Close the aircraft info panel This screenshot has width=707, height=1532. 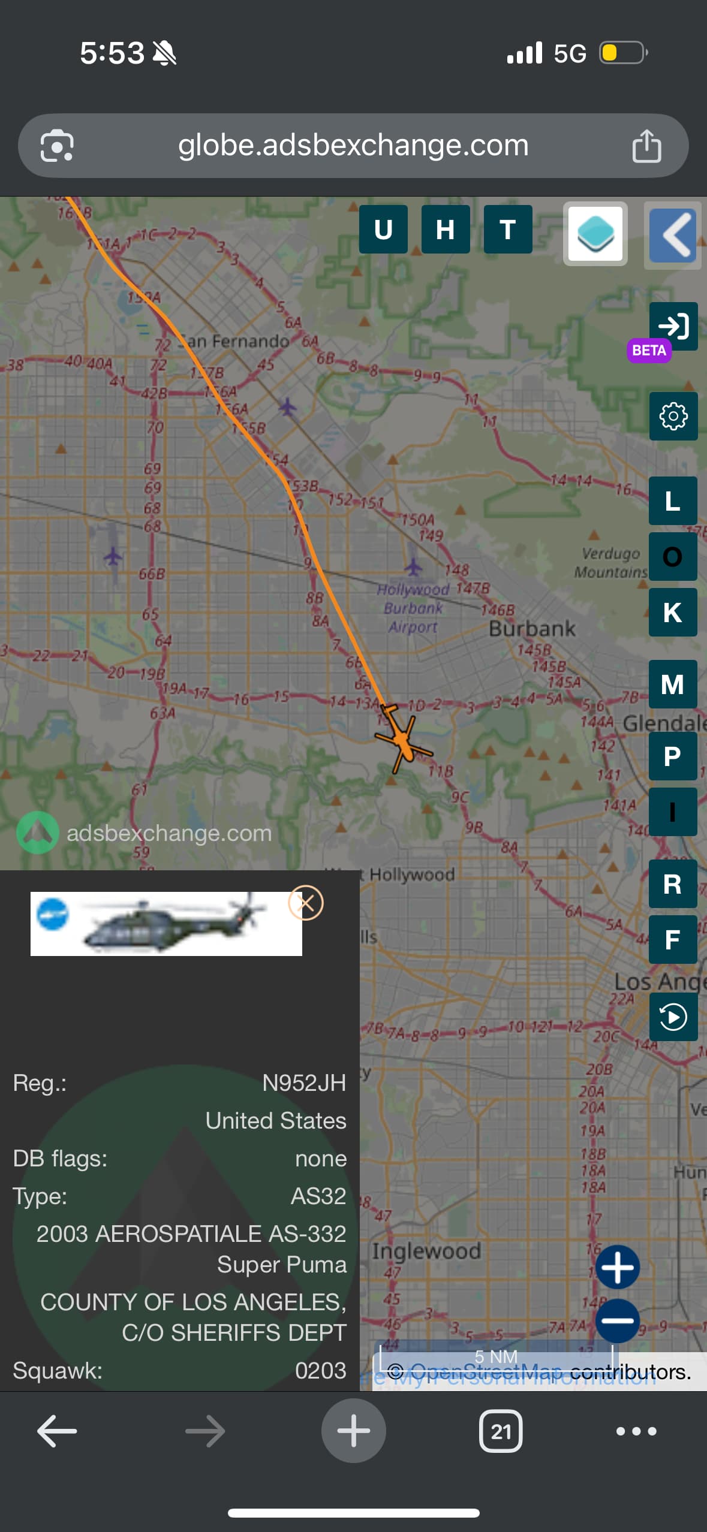306,903
